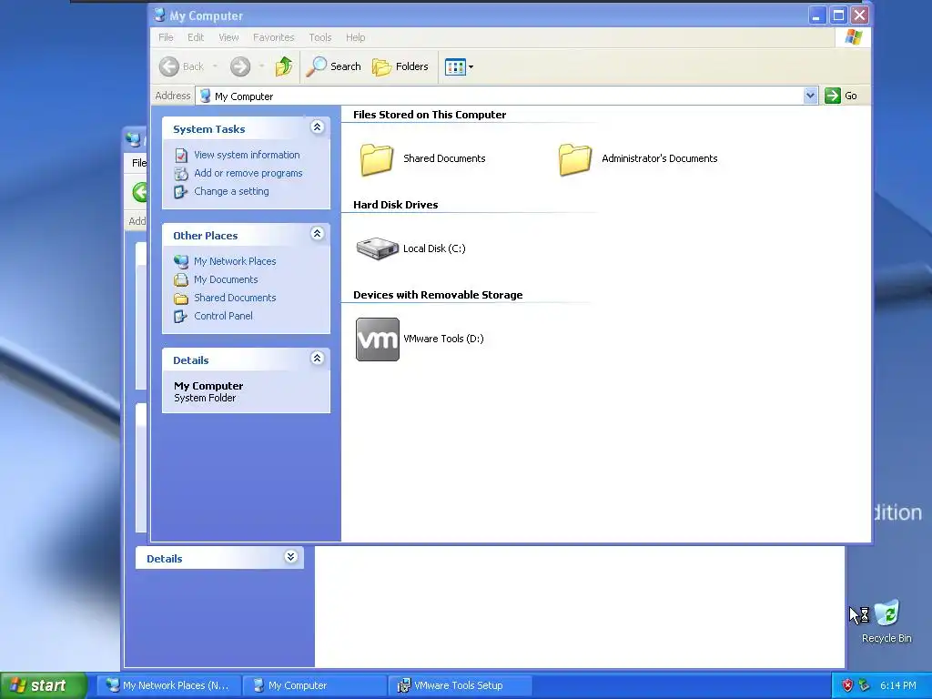Switch to VMware Tools Setup taskbar button

coord(460,685)
